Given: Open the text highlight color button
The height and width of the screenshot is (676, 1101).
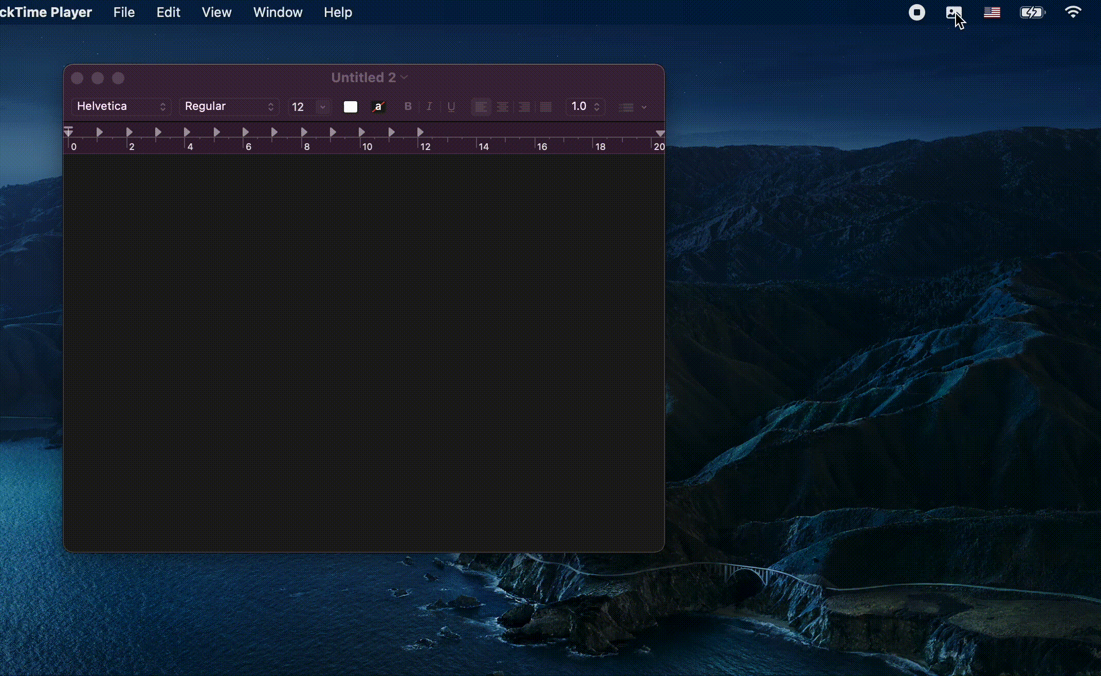Looking at the screenshot, I should tap(378, 106).
